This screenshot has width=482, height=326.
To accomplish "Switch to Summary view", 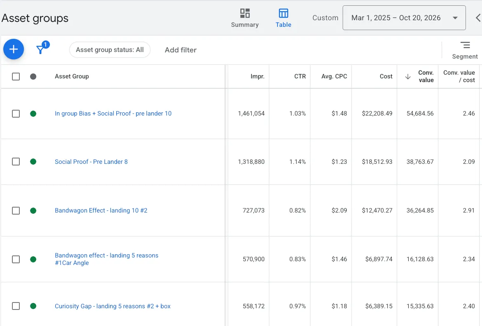I will pyautogui.click(x=245, y=18).
